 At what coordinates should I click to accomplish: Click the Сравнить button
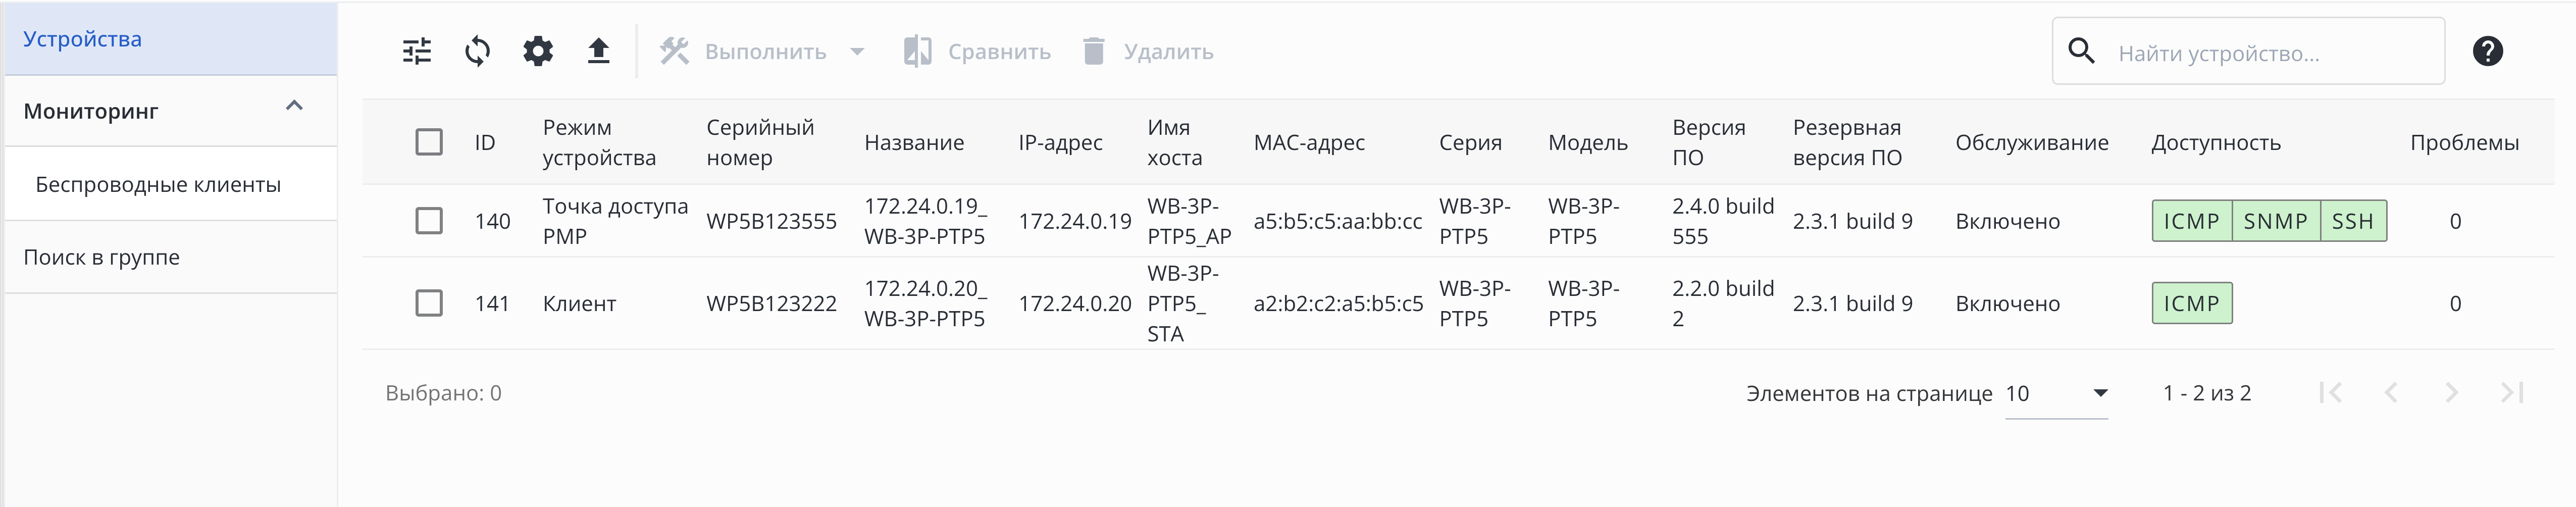point(977,51)
